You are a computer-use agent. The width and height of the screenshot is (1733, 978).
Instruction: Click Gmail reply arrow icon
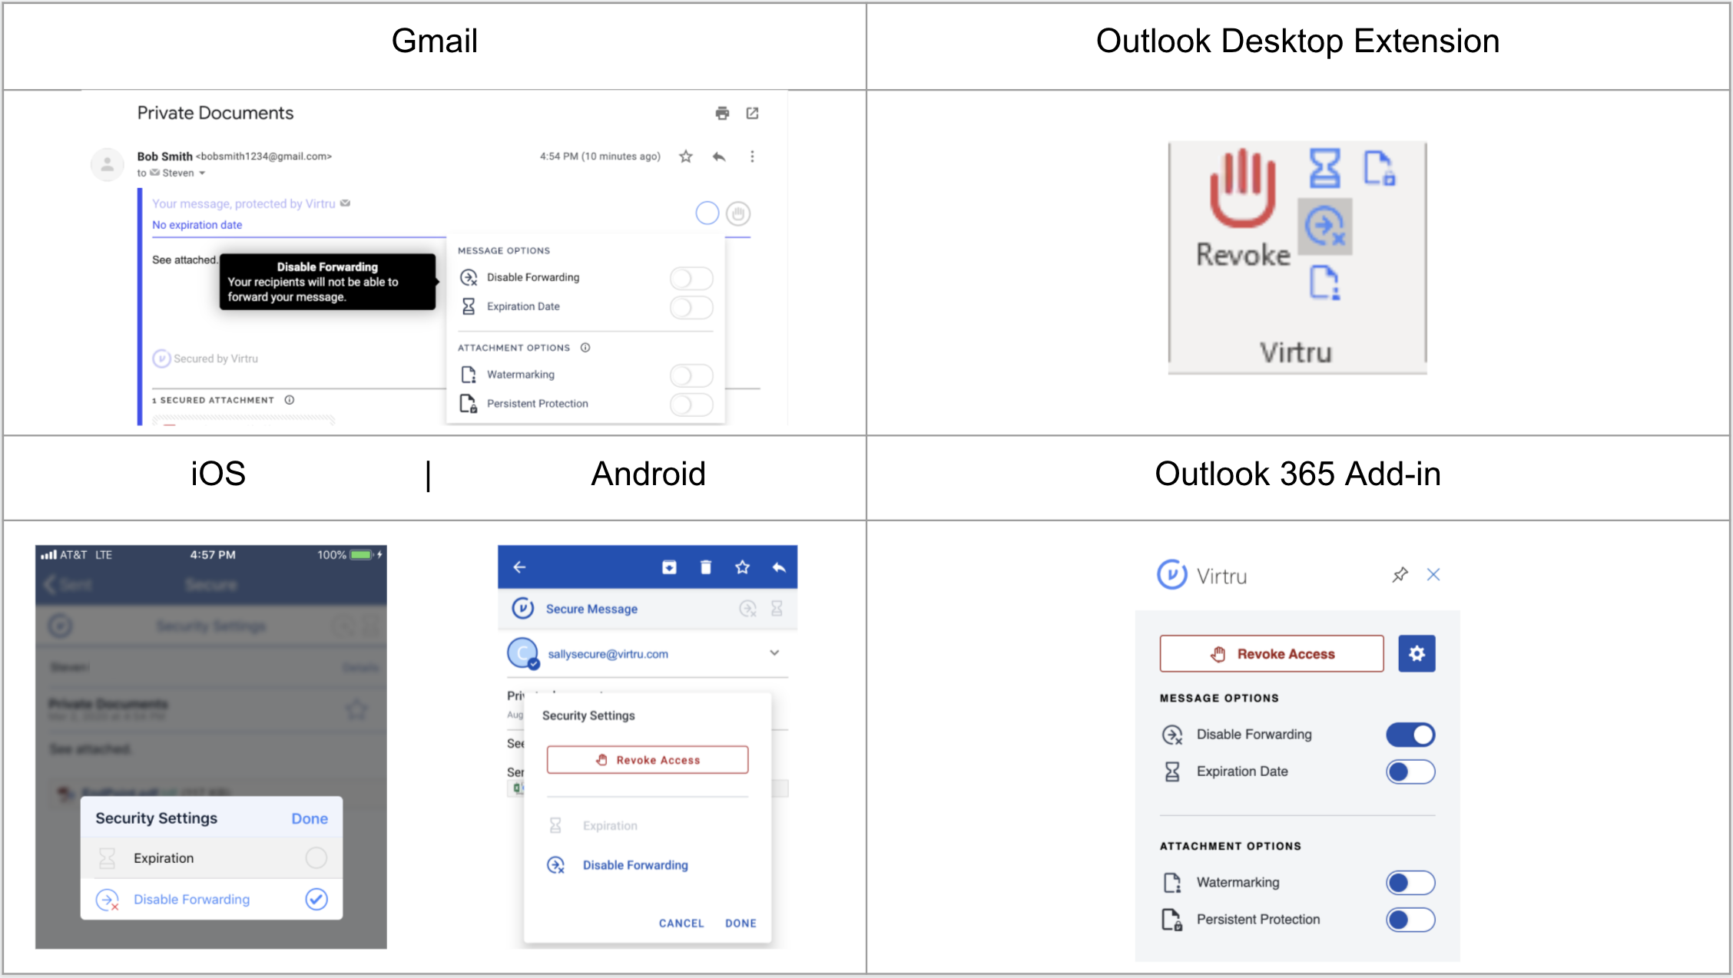click(x=719, y=157)
